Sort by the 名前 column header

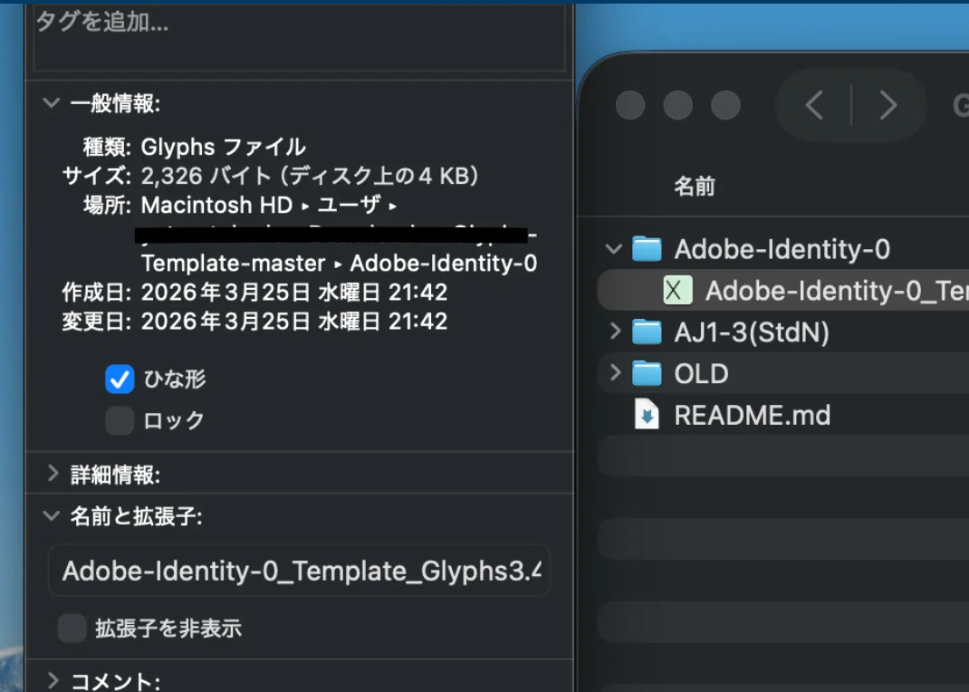pos(694,186)
